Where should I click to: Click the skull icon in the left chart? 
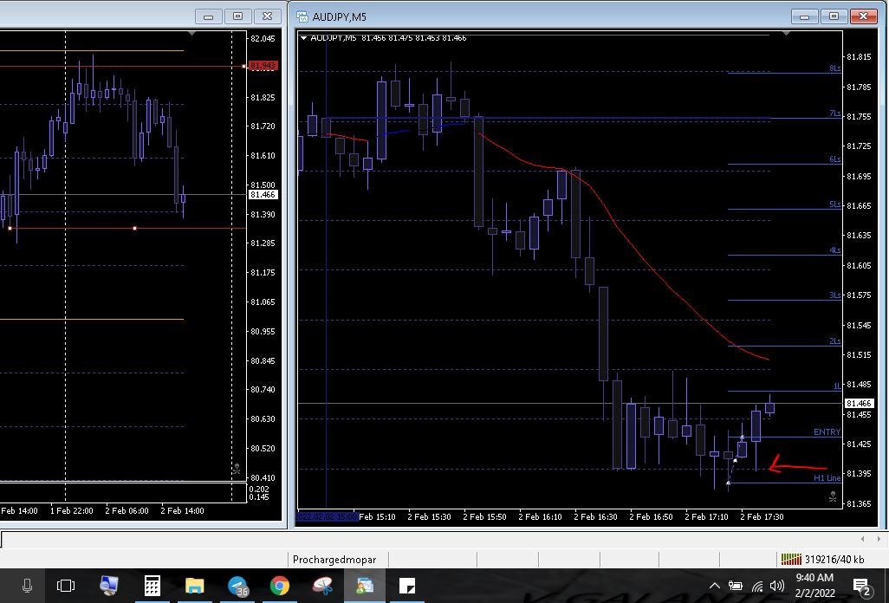coord(236,469)
